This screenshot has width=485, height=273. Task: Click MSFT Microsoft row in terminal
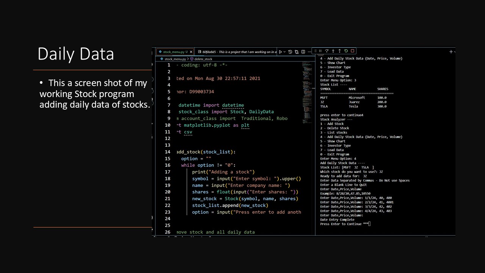click(x=353, y=98)
